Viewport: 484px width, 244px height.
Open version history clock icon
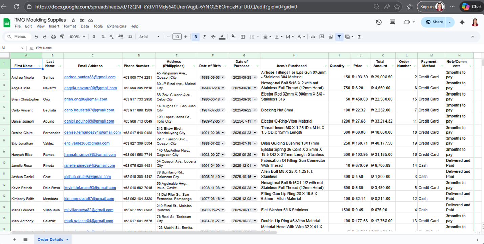tap(379, 22)
